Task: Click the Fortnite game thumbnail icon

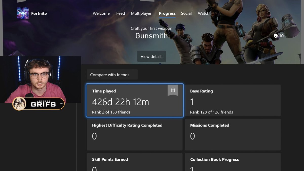Action: coord(23,13)
